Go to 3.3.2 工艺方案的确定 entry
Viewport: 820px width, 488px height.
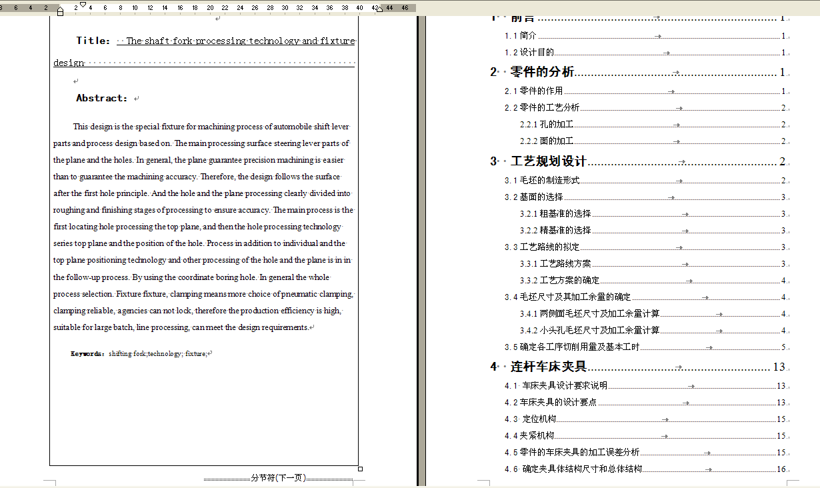click(x=653, y=280)
